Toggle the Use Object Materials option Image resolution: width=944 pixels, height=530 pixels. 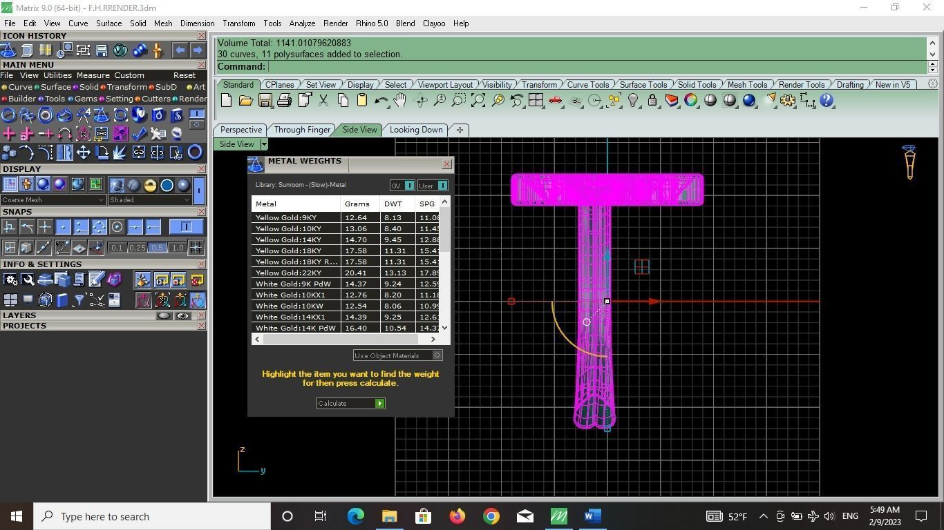(x=397, y=355)
